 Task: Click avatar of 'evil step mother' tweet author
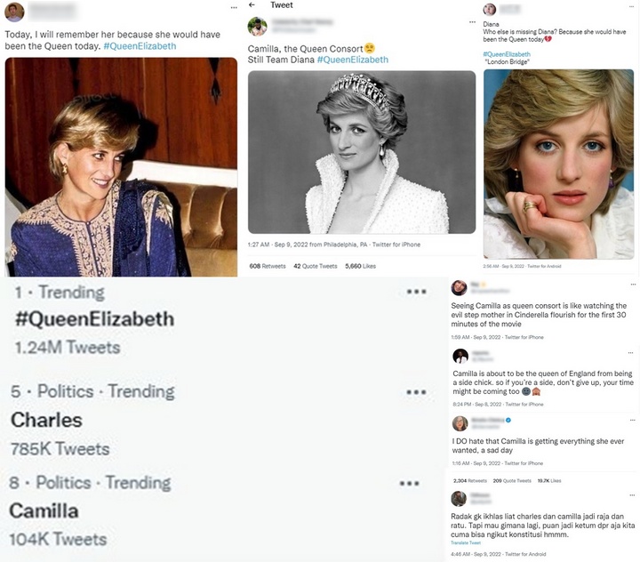460,288
